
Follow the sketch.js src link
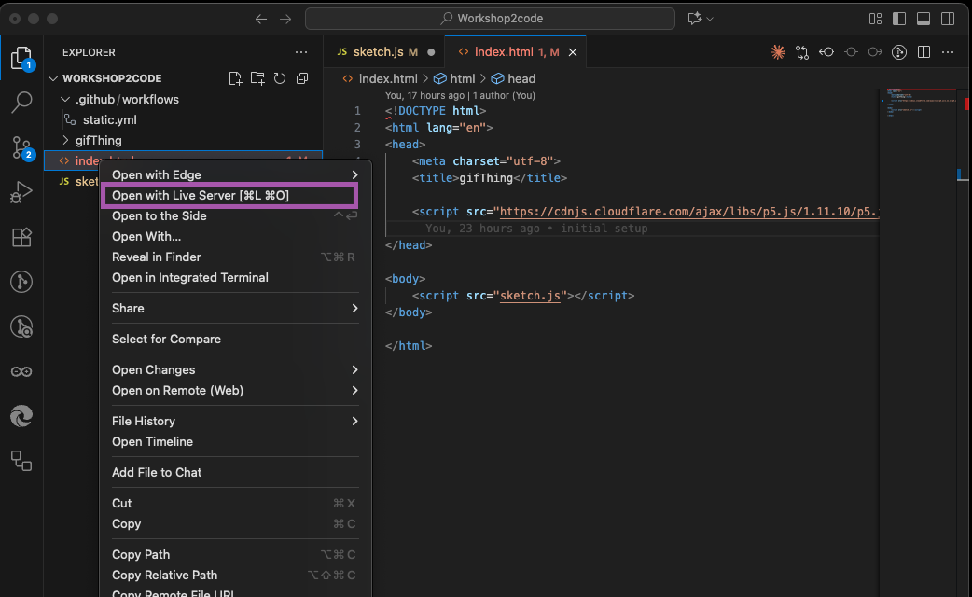click(530, 295)
